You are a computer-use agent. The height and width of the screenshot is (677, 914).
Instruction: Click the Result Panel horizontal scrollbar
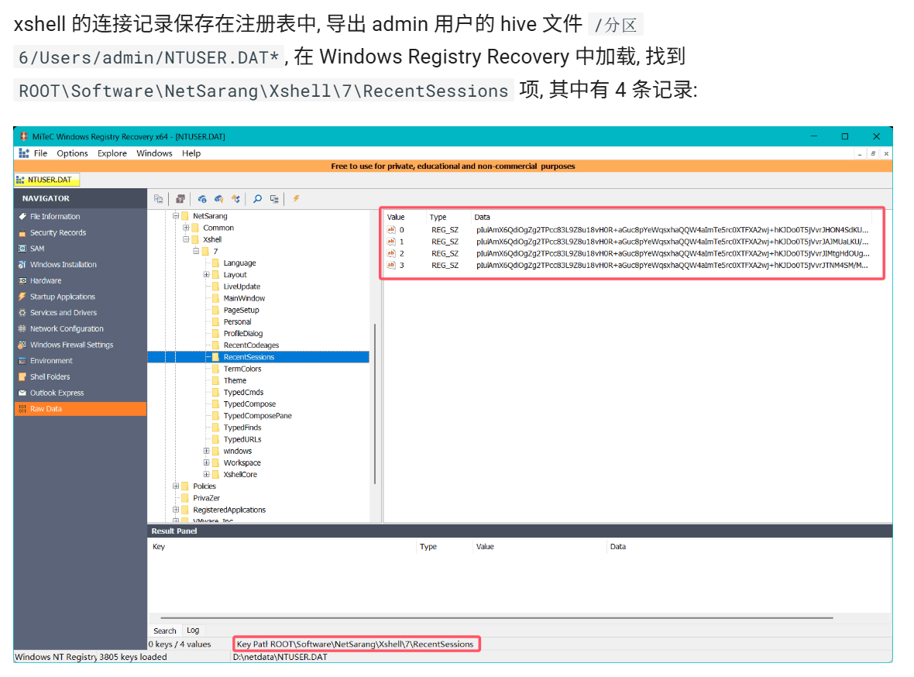(x=497, y=617)
